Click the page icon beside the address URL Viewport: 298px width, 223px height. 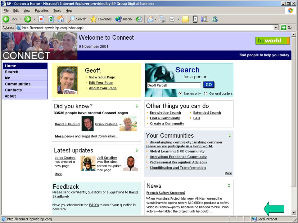click(x=19, y=28)
